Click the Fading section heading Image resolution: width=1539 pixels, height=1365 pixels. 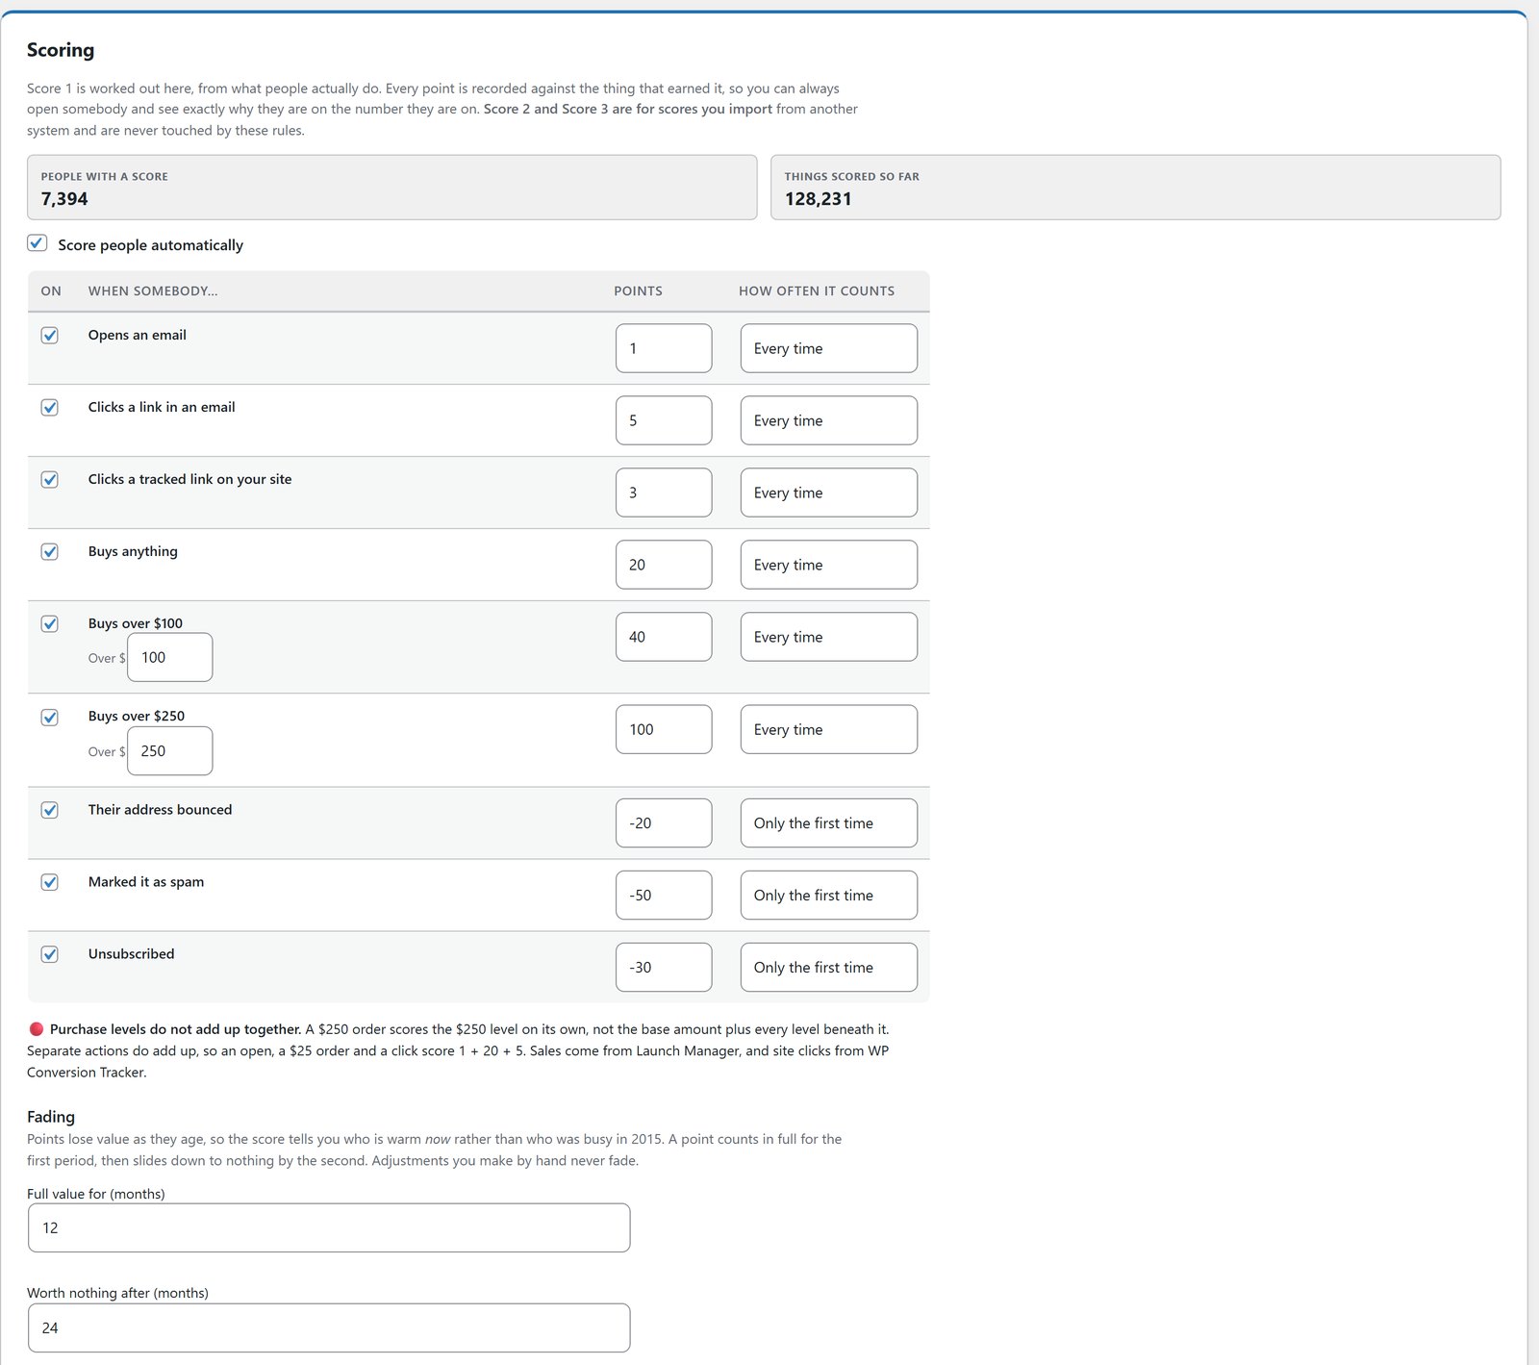tap(51, 1117)
